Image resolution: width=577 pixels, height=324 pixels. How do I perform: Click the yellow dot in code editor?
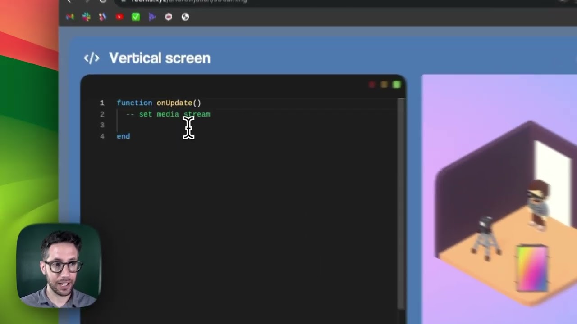click(x=384, y=85)
